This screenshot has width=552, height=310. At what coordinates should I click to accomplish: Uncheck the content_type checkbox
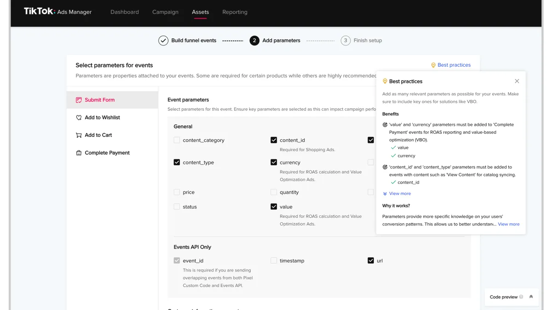[x=177, y=162]
